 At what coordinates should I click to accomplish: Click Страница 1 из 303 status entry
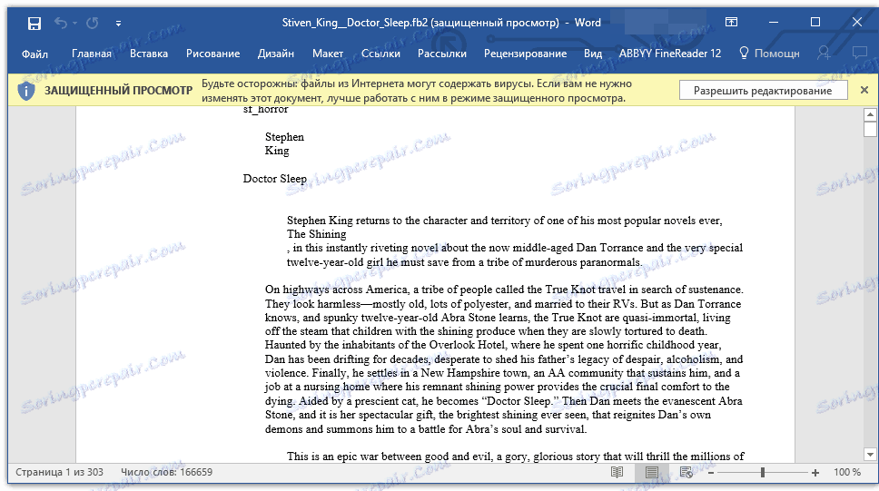(59, 472)
